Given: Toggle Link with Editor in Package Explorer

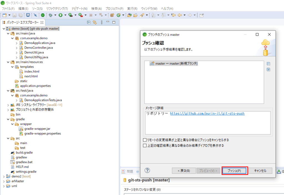Looking at the screenshot, I should [x=95, y=22].
